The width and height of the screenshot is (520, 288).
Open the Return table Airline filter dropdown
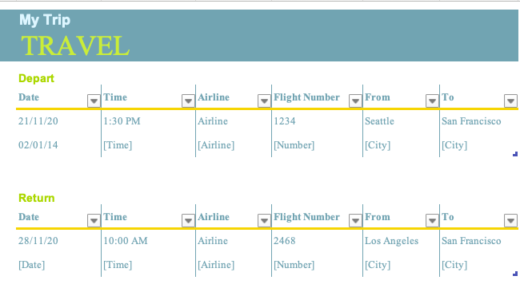[264, 220]
